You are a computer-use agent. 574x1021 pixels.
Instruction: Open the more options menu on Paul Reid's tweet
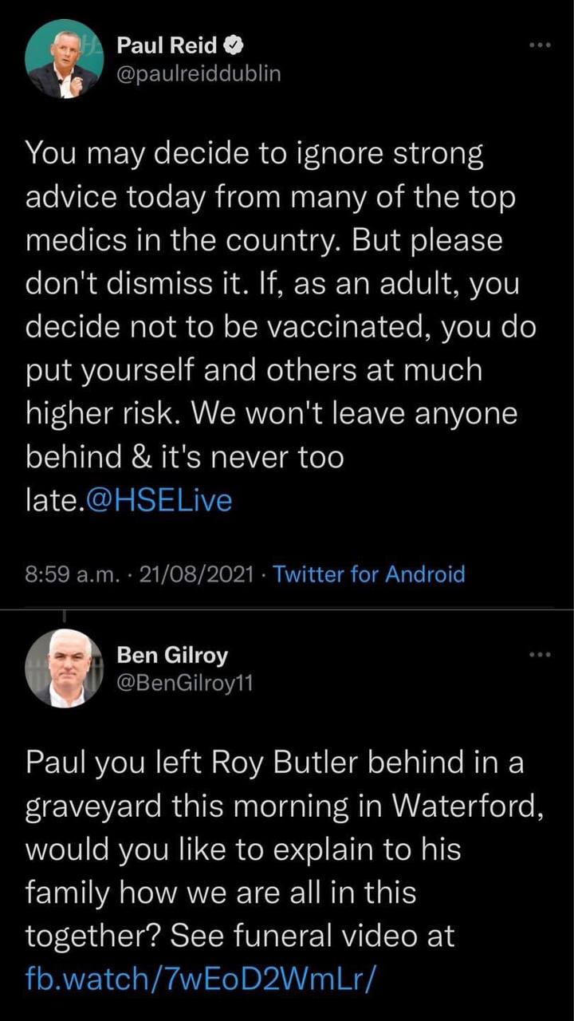[x=540, y=47]
